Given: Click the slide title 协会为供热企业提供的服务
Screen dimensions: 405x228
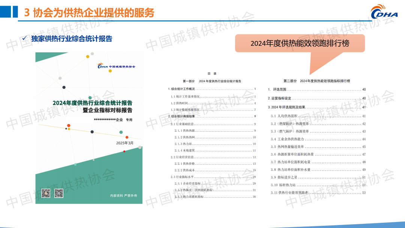Looking at the screenshot, I should coord(94,12).
